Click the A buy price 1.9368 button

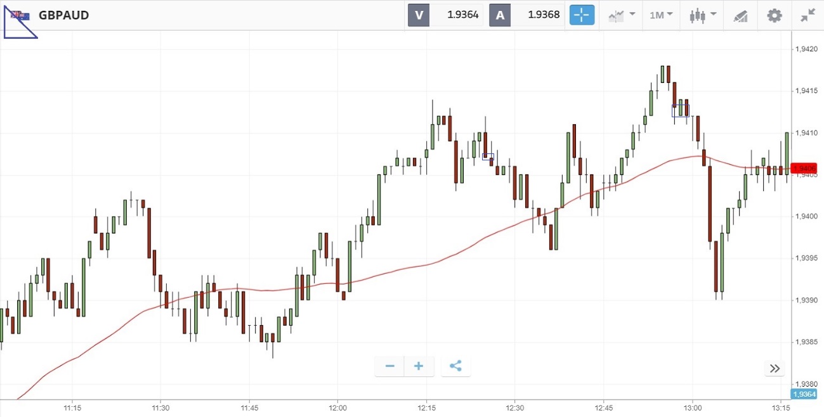526,15
